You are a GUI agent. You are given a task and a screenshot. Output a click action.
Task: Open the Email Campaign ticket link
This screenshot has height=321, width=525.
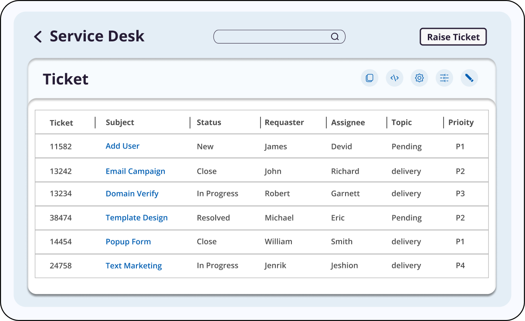click(135, 171)
